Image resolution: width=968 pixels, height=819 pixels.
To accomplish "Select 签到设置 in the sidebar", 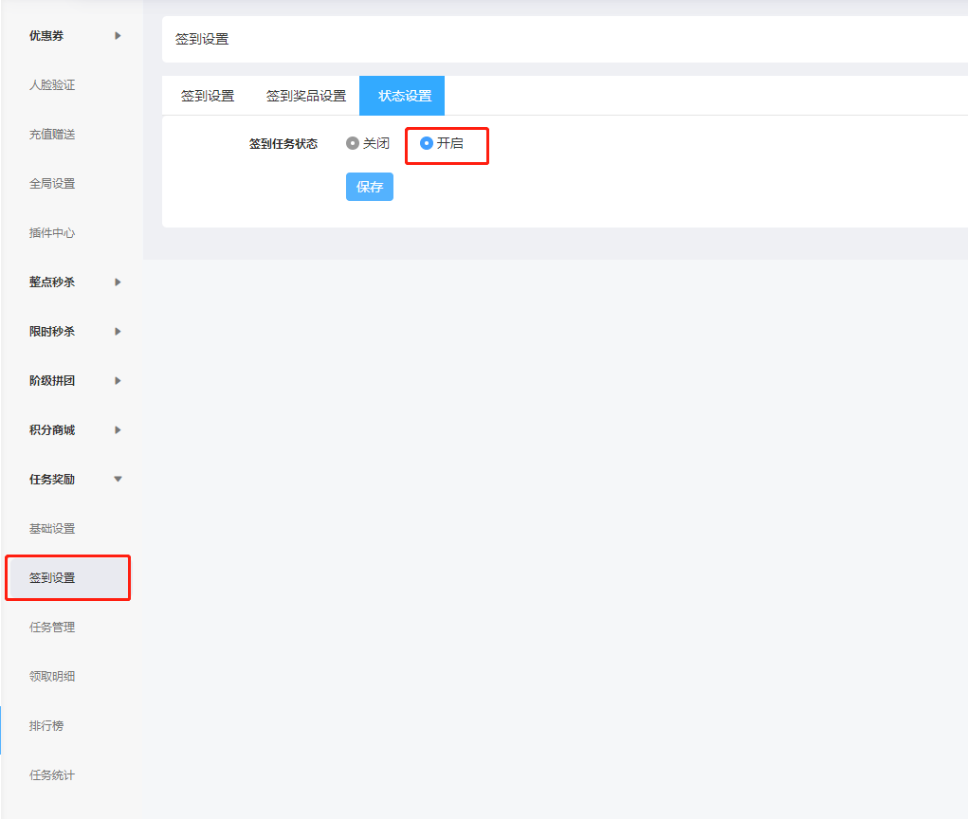I will pos(70,577).
